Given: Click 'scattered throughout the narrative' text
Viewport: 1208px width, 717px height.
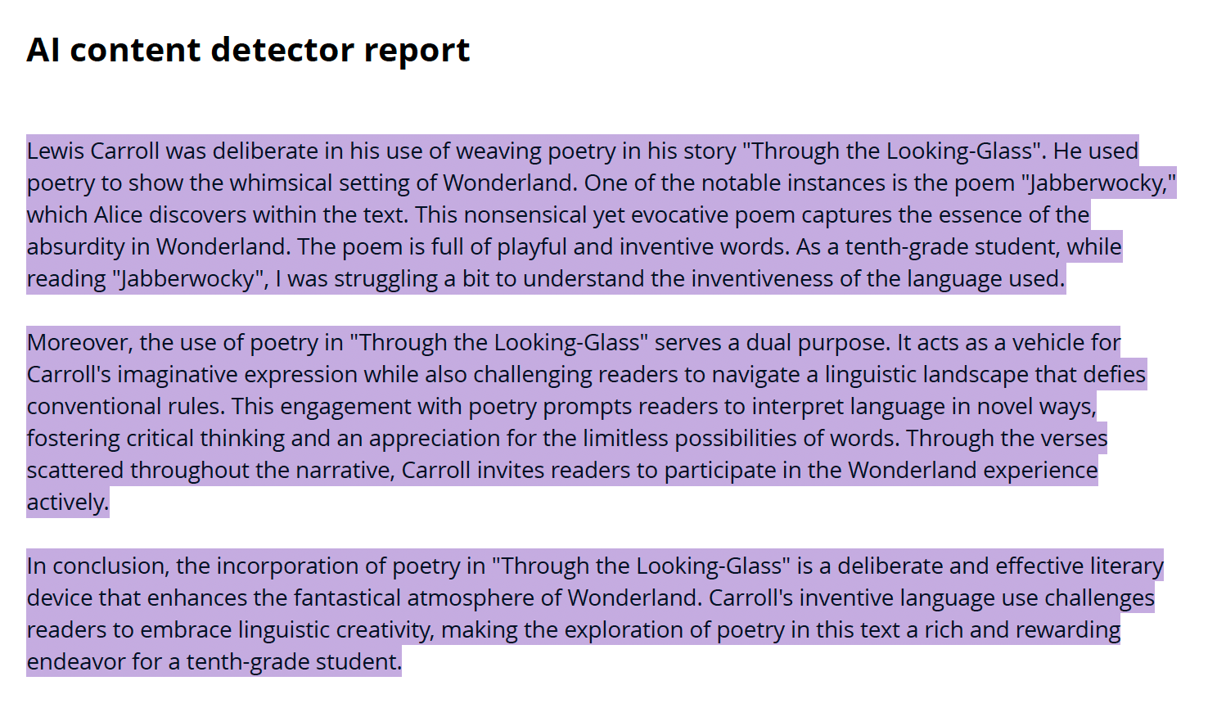Looking at the screenshot, I should [210, 471].
